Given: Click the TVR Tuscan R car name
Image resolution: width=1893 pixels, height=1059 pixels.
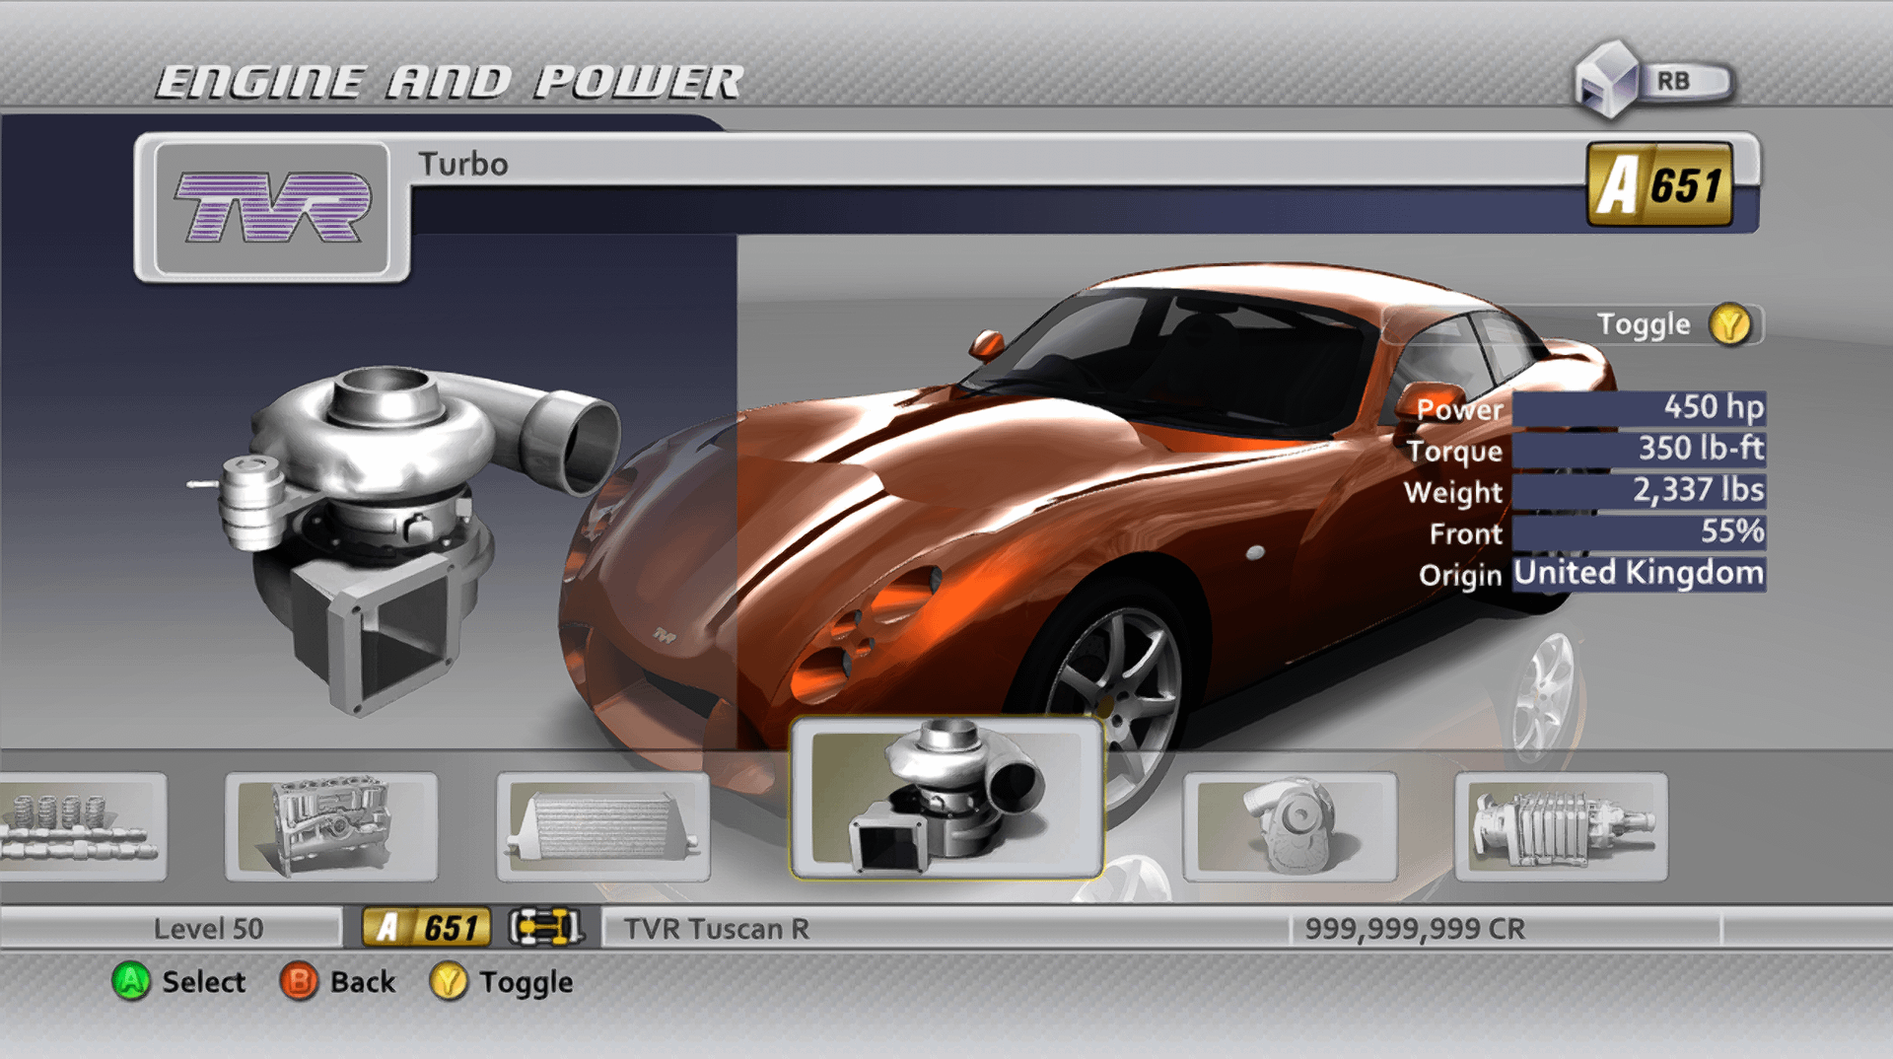Looking at the screenshot, I should [x=717, y=929].
